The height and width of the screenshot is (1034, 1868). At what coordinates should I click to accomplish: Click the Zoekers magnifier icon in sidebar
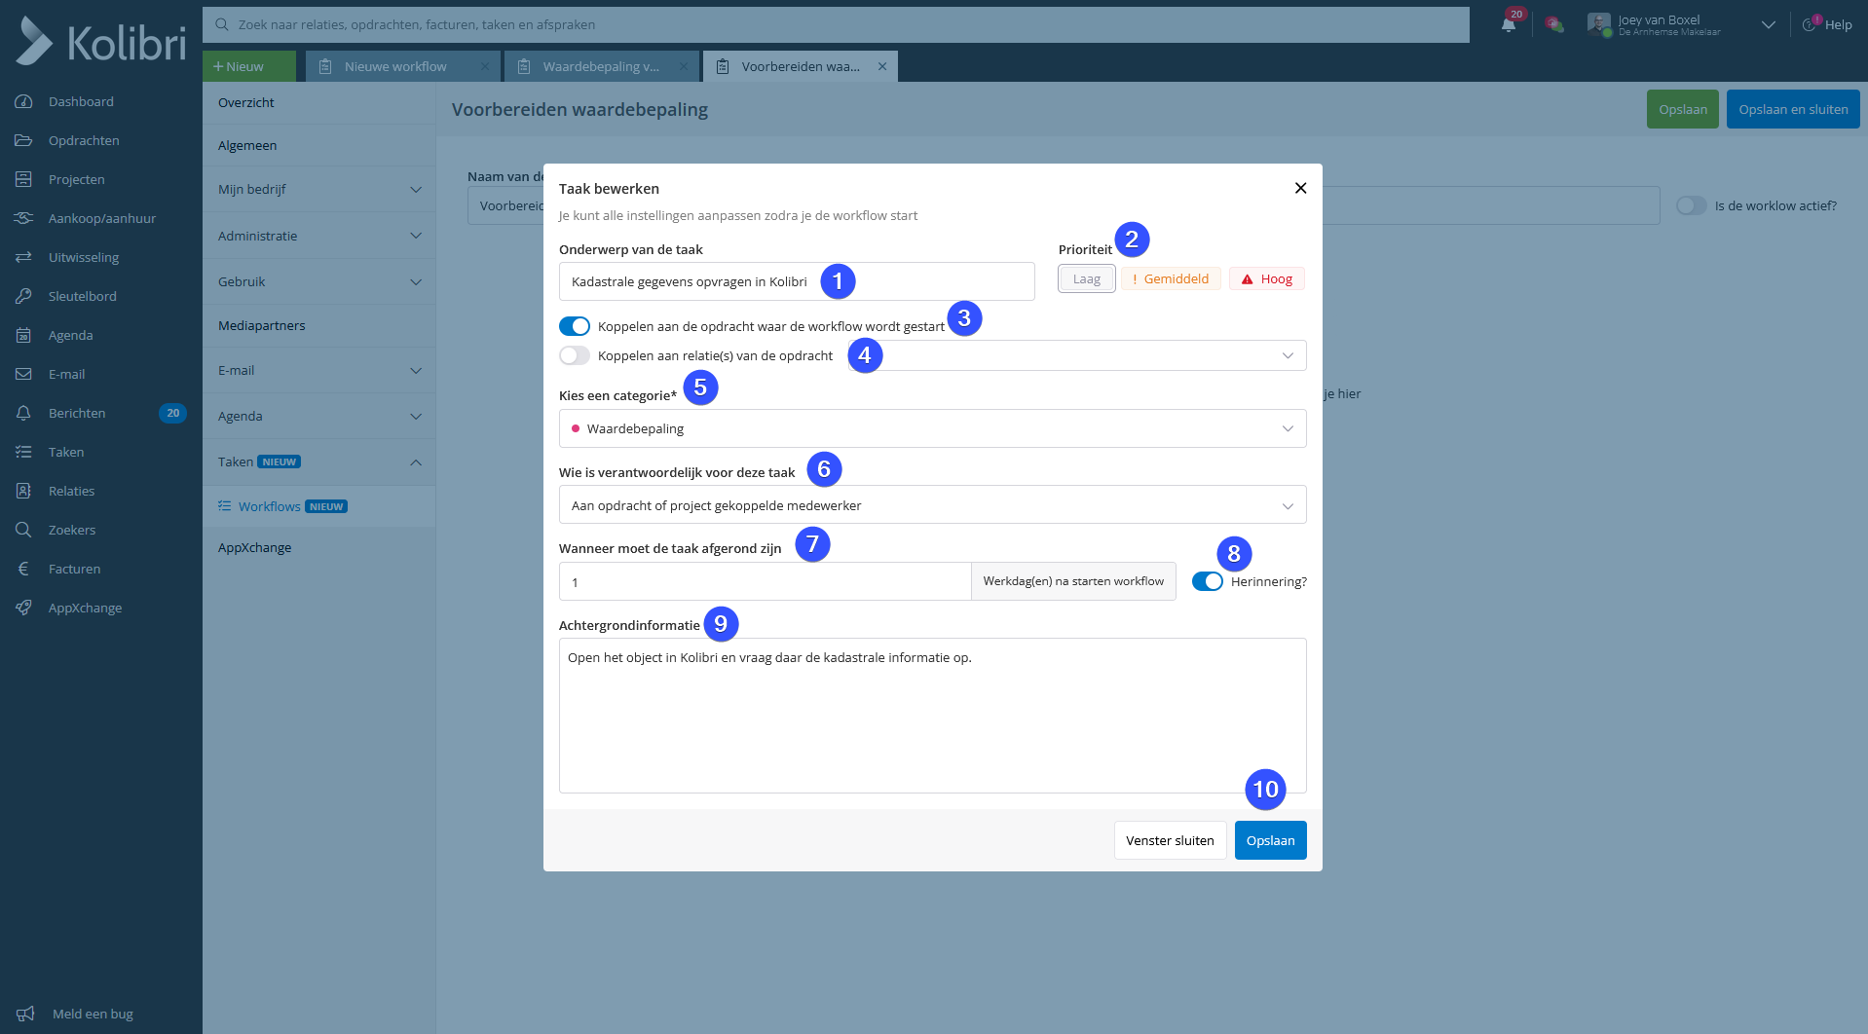tap(24, 530)
